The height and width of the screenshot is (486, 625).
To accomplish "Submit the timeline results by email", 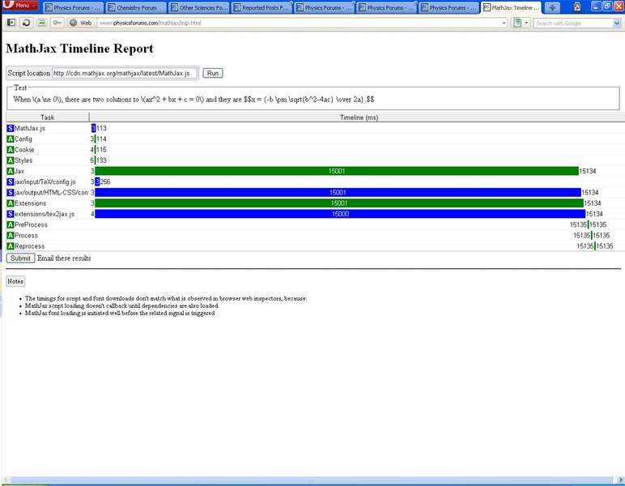I will tap(20, 258).
